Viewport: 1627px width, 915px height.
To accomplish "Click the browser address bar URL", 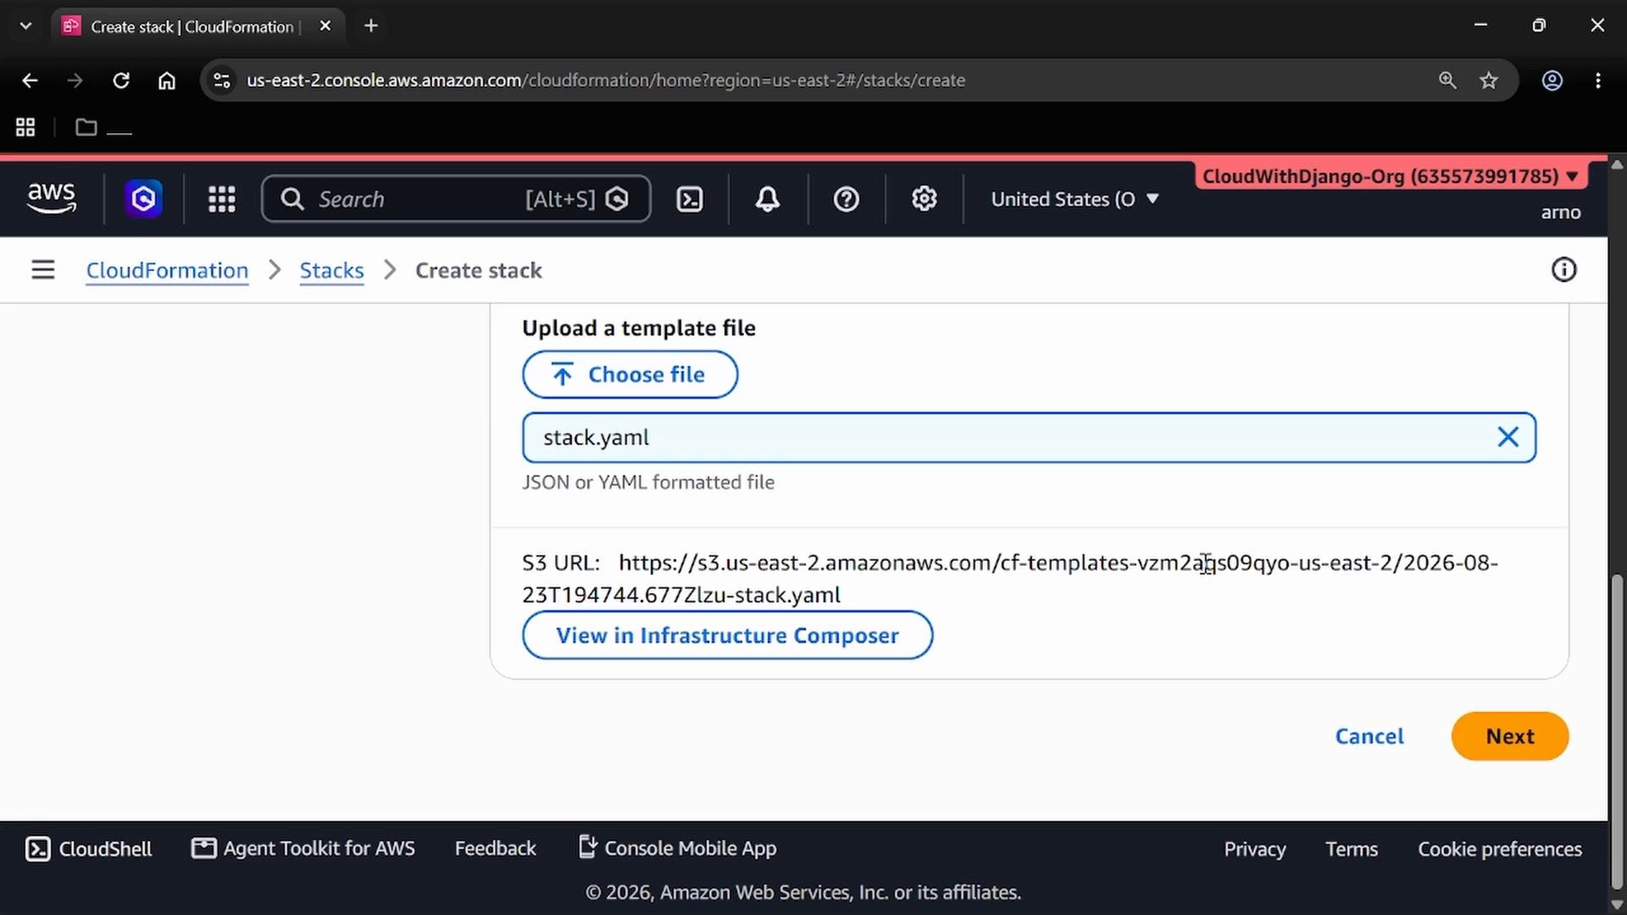I will tap(606, 80).
